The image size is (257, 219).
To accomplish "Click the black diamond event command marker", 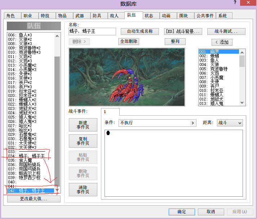I will click(108, 133).
